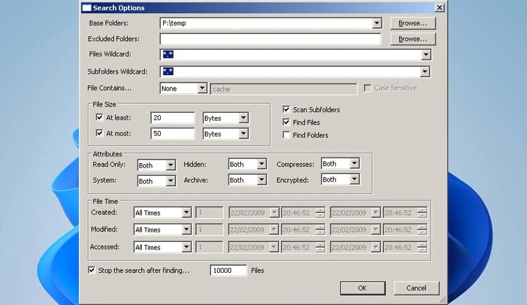Click the dialog resize grip corner
527x305 pixels.
443,299
